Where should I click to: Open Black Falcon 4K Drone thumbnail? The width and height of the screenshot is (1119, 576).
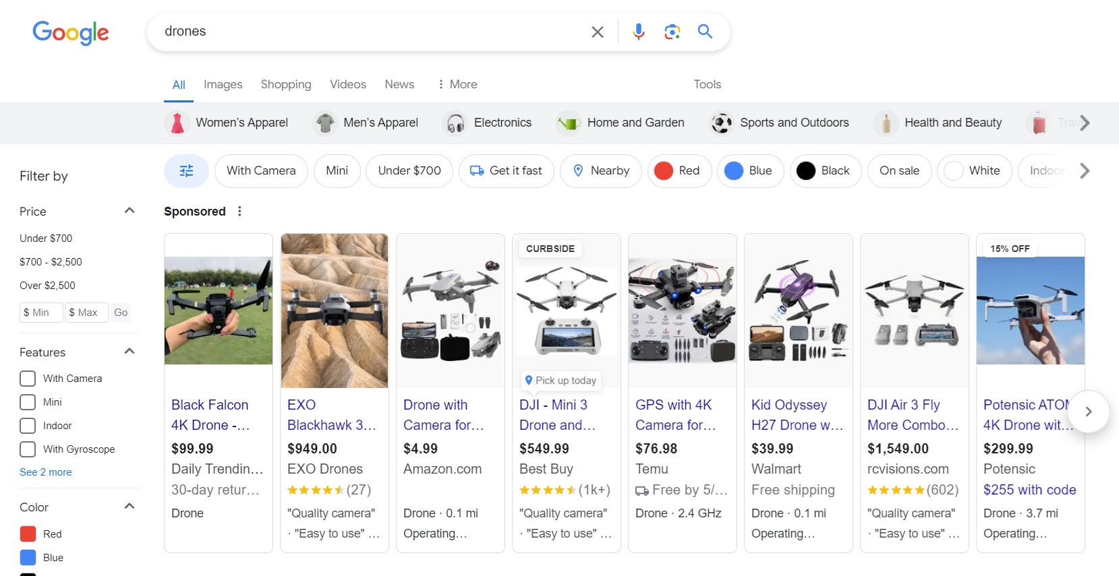(219, 311)
